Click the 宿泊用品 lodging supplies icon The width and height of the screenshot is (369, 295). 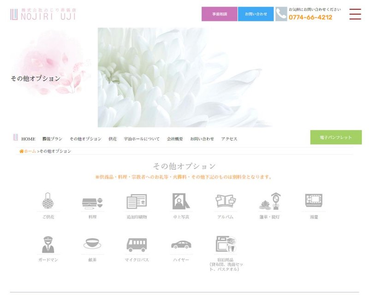(x=226, y=244)
